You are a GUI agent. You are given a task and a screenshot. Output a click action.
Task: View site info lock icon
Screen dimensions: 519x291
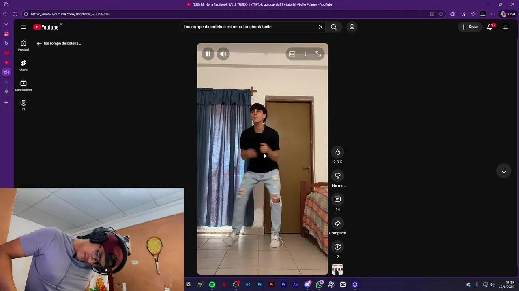26,14
